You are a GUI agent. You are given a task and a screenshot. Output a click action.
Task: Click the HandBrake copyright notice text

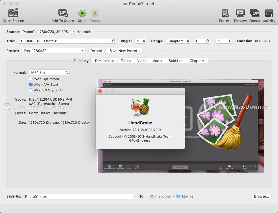[140, 137]
